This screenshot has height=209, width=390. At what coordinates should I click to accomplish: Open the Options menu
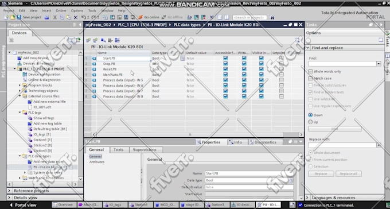coord(77,11)
